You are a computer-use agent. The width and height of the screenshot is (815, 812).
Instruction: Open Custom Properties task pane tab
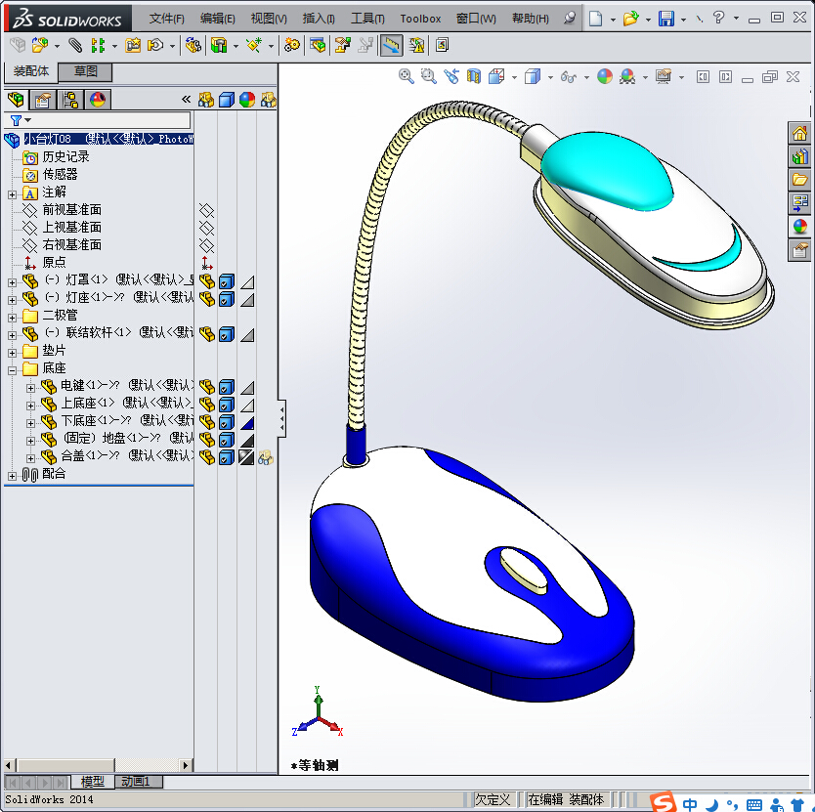800,251
